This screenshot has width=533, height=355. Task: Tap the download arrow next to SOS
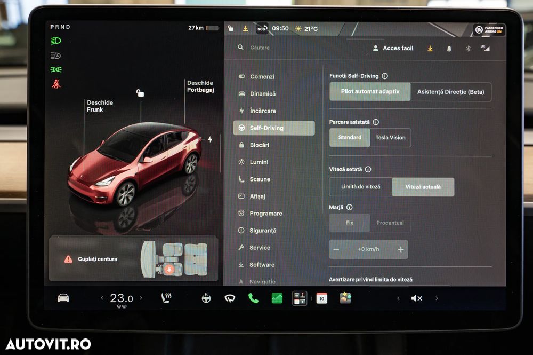[x=245, y=29]
